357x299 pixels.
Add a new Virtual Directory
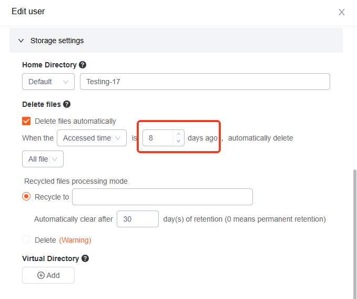point(48,275)
